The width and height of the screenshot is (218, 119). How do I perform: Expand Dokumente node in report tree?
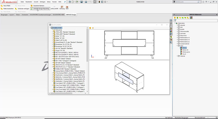[52, 30]
